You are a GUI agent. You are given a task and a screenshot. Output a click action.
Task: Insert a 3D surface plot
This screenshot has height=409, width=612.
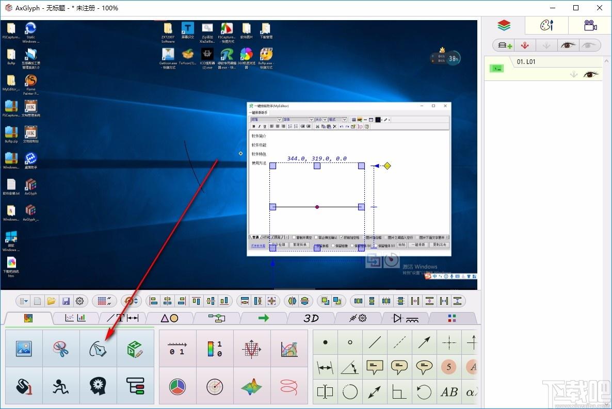[252, 386]
